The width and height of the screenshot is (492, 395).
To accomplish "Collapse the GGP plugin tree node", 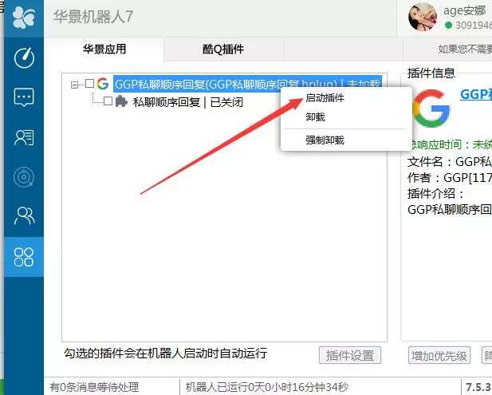I will click(74, 85).
